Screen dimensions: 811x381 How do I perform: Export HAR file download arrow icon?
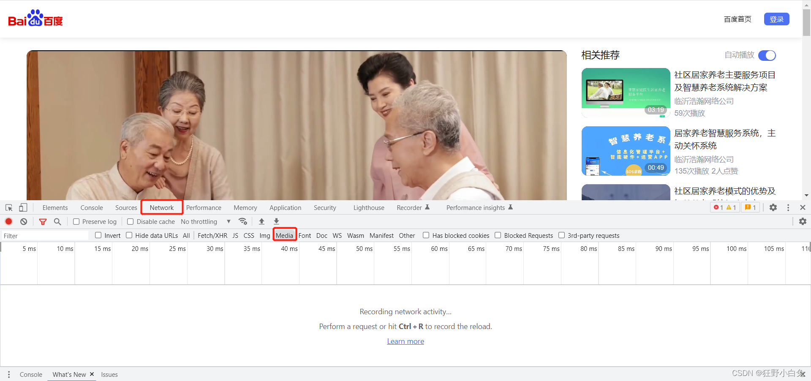coord(276,221)
